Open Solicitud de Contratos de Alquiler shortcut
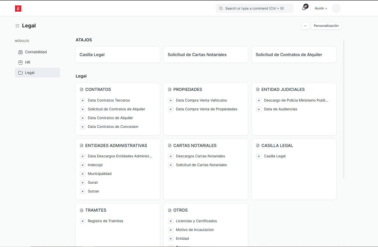Screen dimensions: 378x247 294,55
